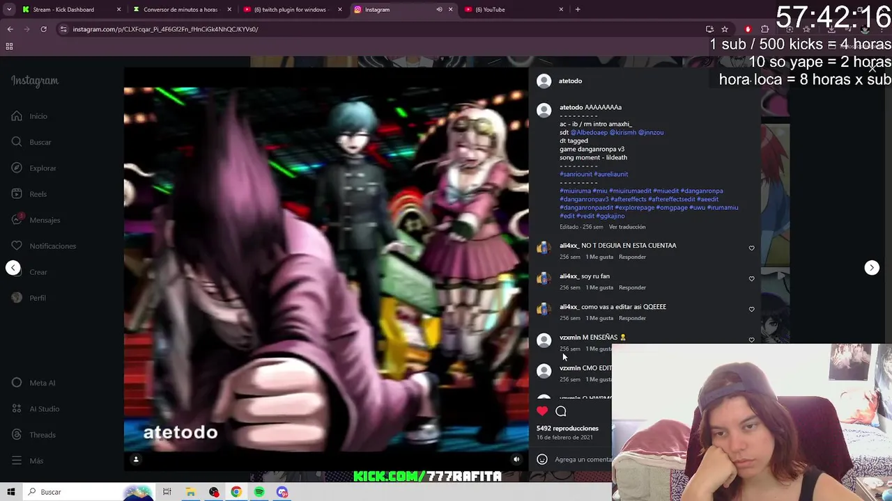The height and width of the screenshot is (501, 892).
Task: Reply to como vas a editar asi comment
Action: coord(632,318)
